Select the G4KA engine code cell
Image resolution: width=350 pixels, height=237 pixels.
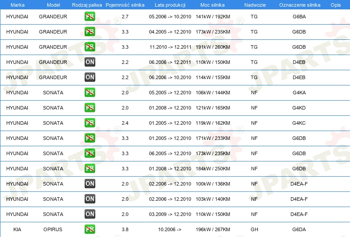click(299, 93)
